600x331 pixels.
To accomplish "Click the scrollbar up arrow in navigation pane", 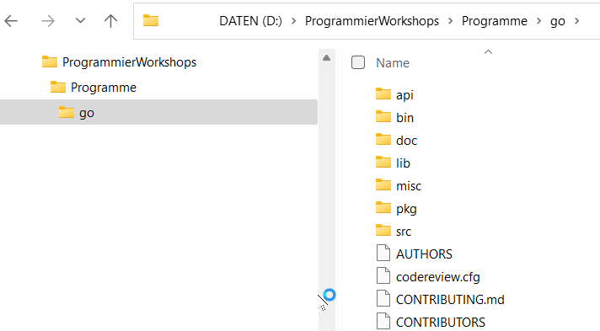I will tap(326, 58).
